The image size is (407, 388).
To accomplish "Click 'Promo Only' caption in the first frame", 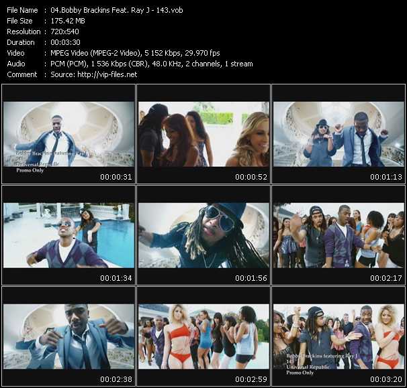I will tap(30, 170).
